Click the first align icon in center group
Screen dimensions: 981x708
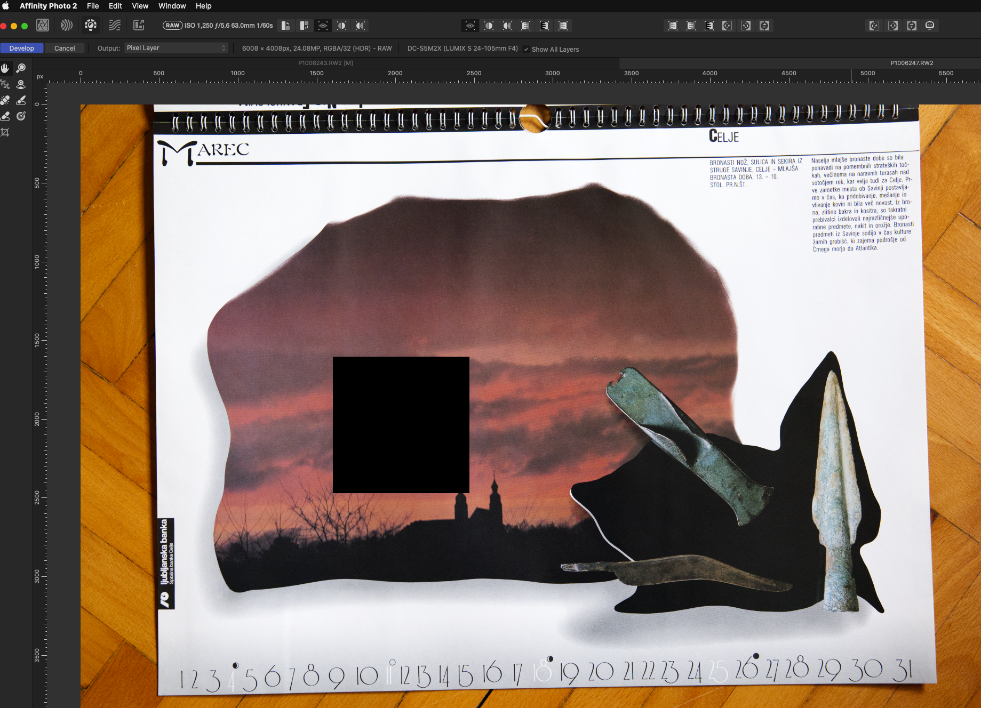click(x=525, y=26)
